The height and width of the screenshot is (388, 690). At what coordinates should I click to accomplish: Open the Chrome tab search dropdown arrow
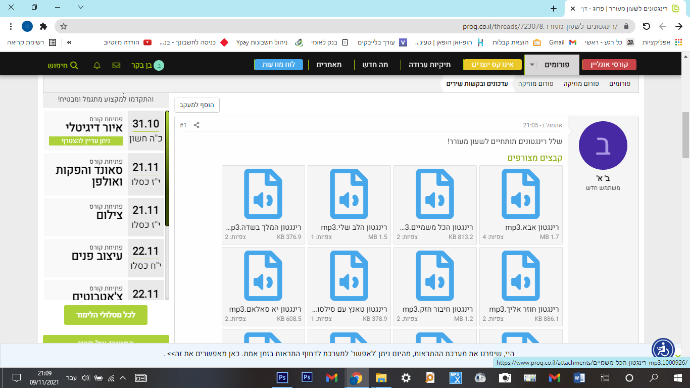click(x=81, y=8)
